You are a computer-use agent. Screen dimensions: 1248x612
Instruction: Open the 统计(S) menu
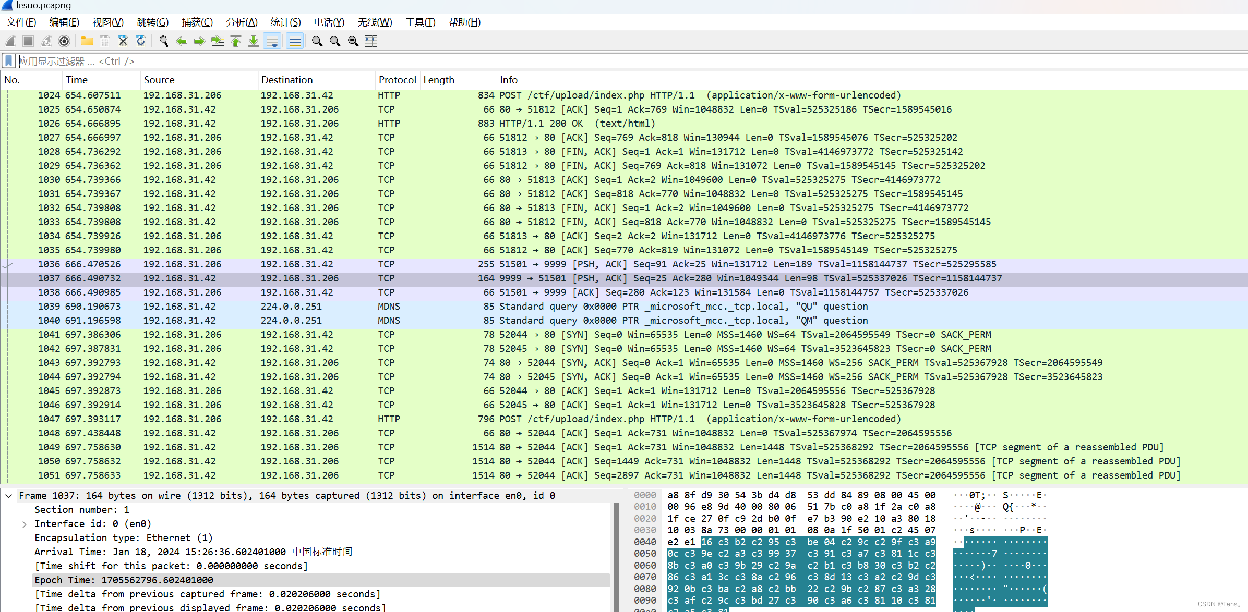click(285, 22)
